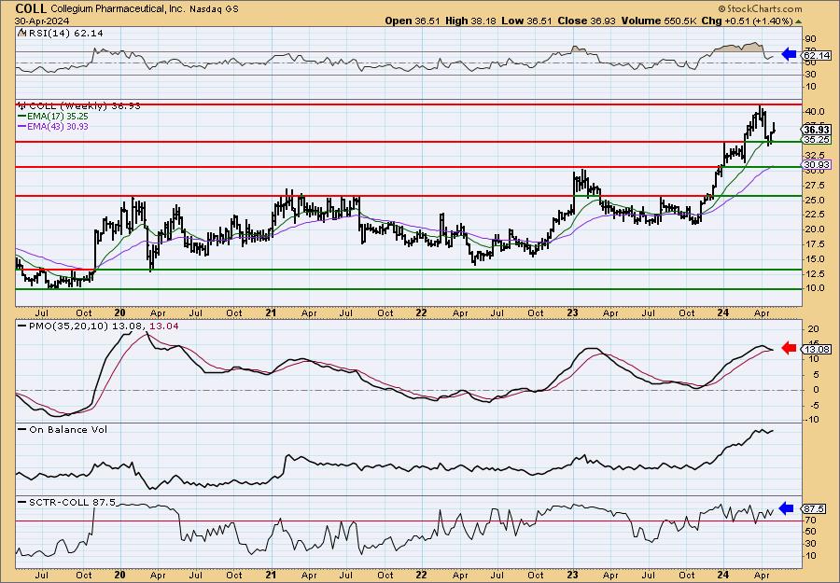Click the 17.5 price axis label
Image resolution: width=840 pixels, height=583 pixels.
814,243
